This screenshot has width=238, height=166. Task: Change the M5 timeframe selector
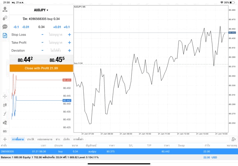point(5,131)
